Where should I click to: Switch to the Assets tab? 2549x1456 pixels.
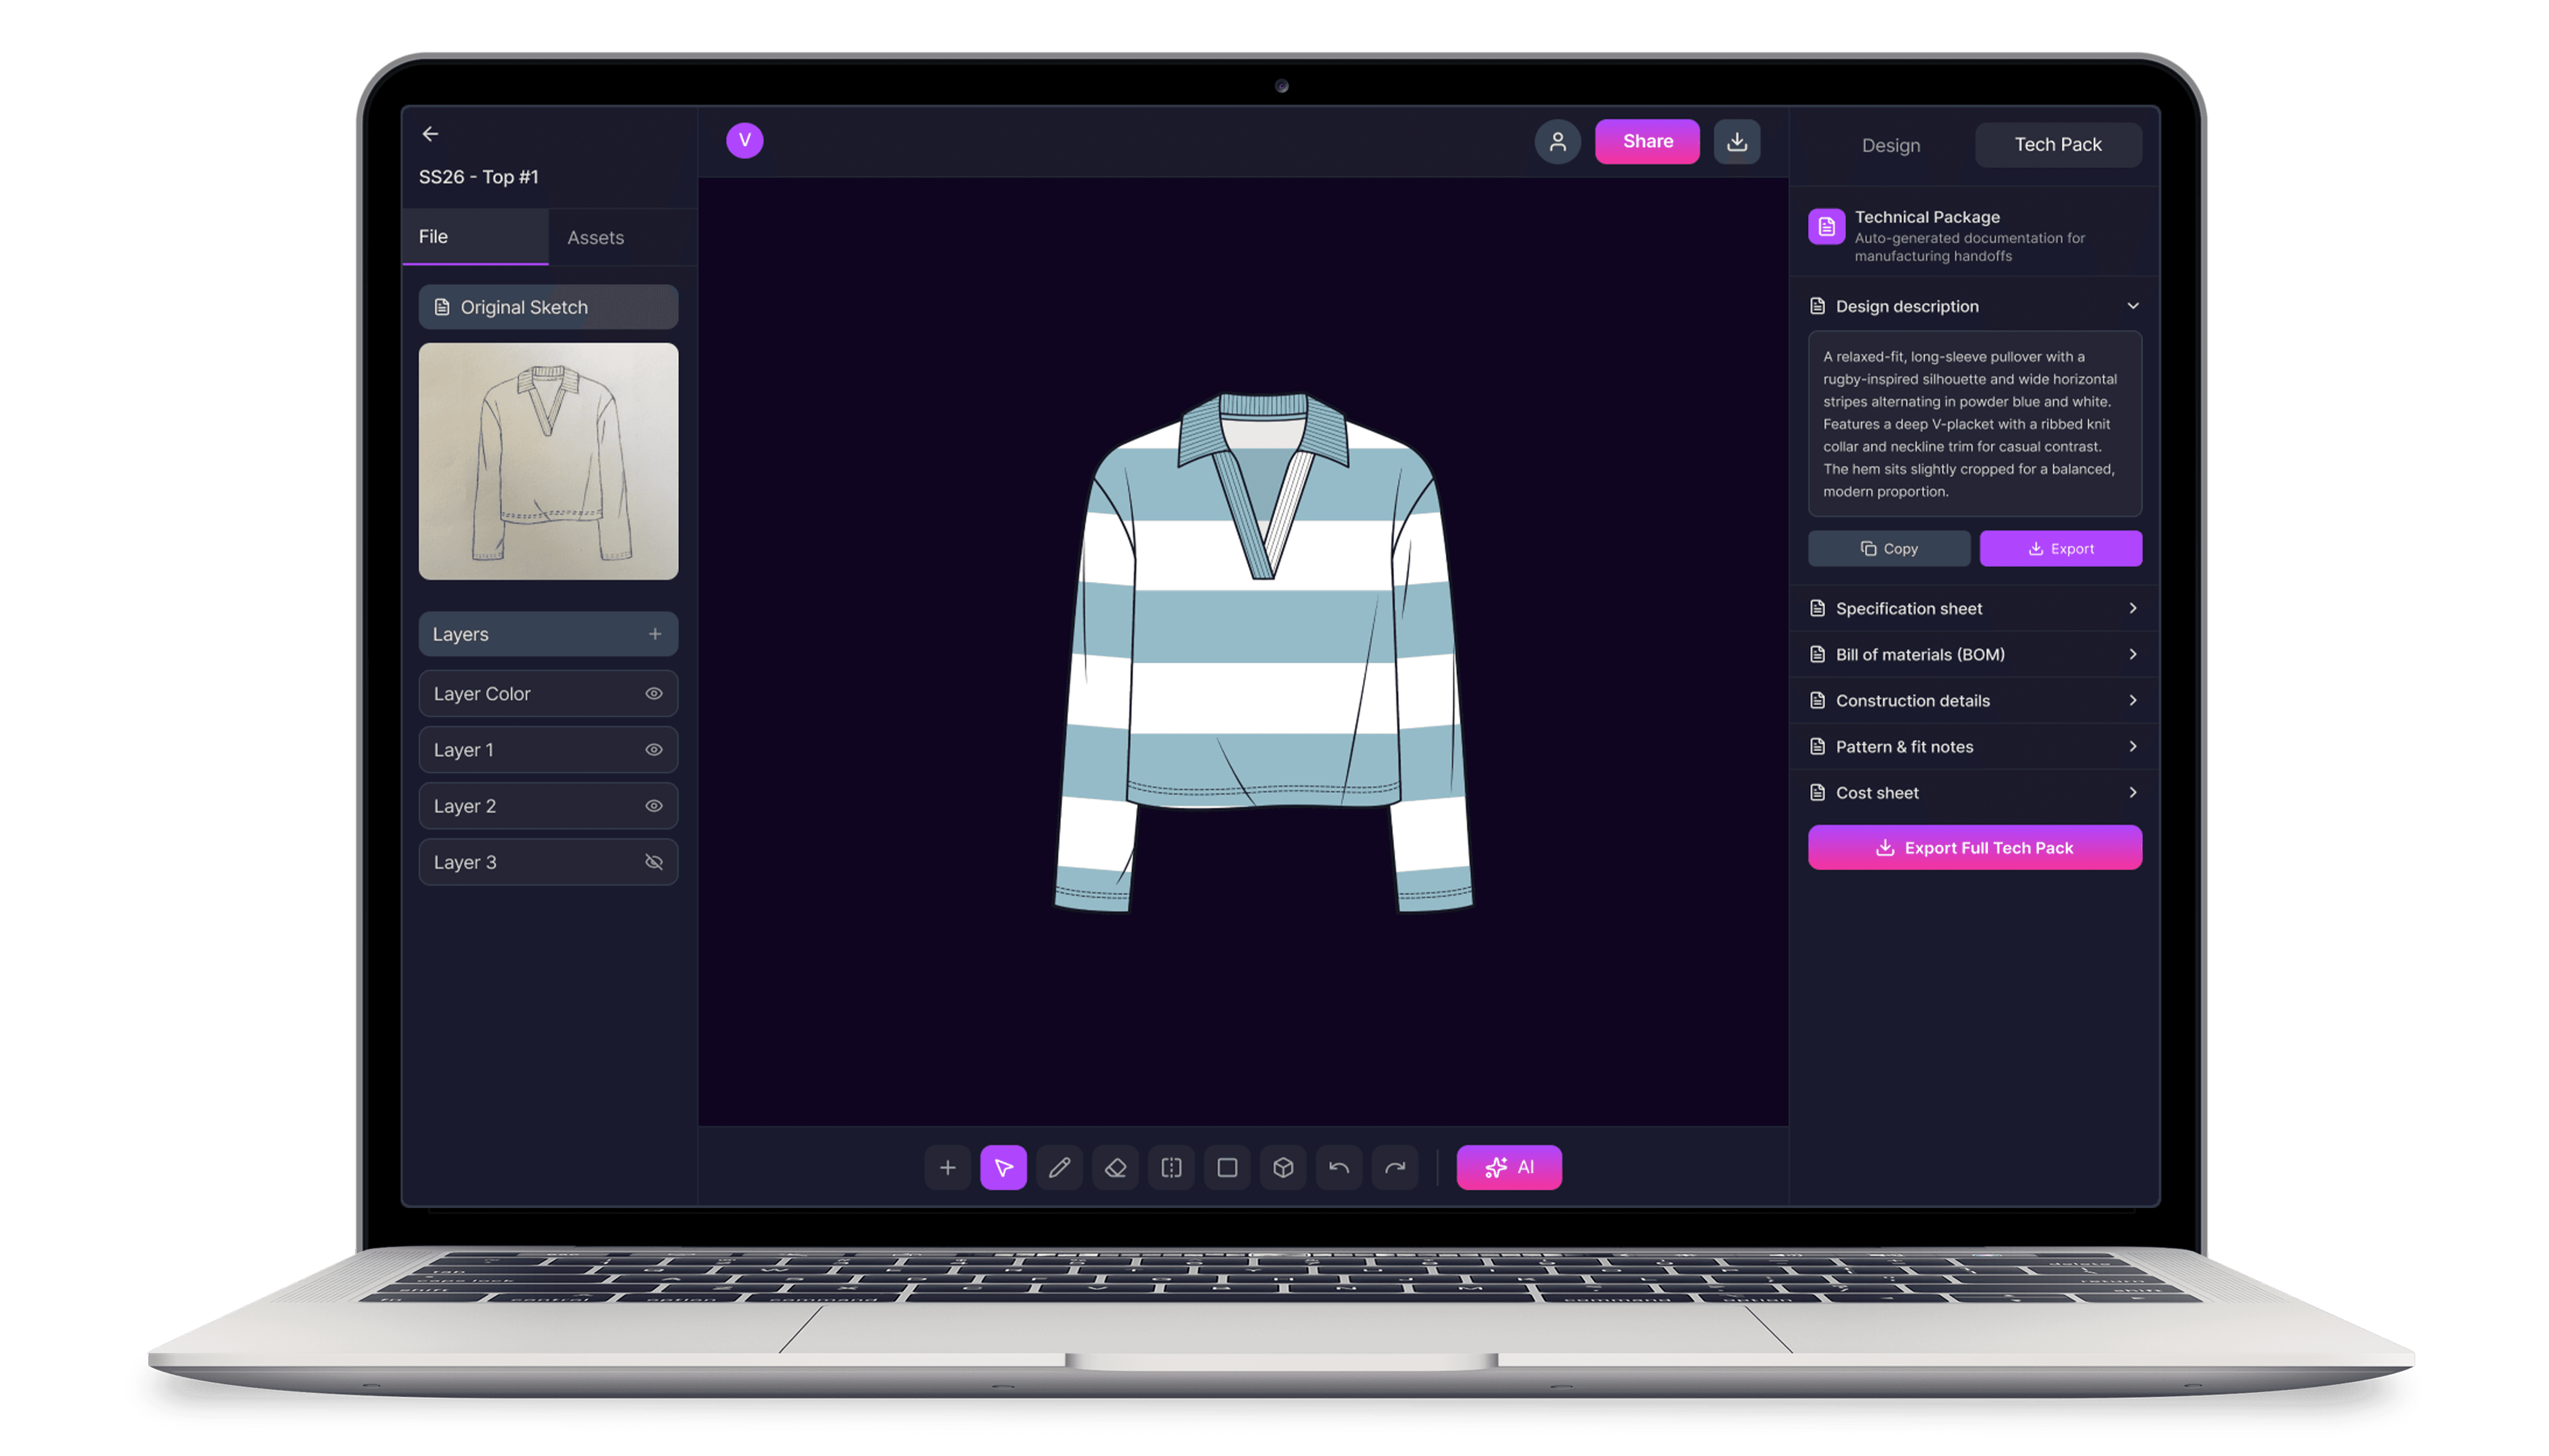[622, 237]
